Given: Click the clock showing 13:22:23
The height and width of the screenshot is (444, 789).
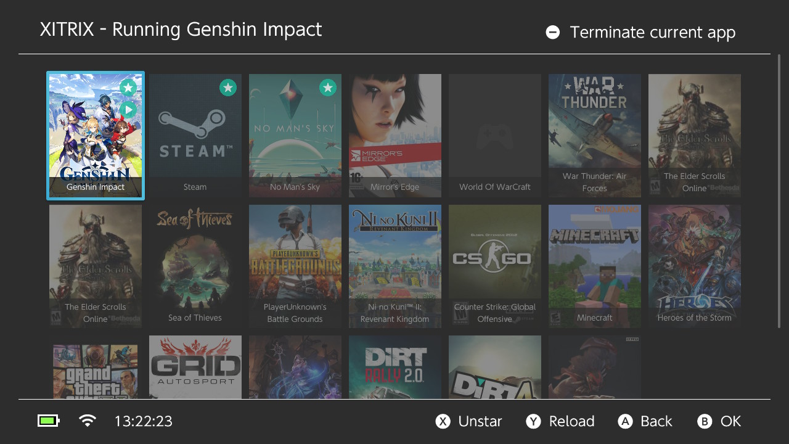Looking at the screenshot, I should [x=144, y=421].
